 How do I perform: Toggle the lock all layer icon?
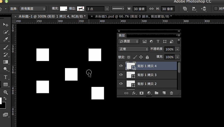coord(147,57)
